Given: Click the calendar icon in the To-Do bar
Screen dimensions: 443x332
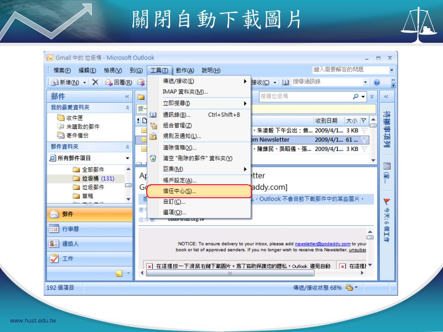Looking at the screenshot, I should 387,166.
